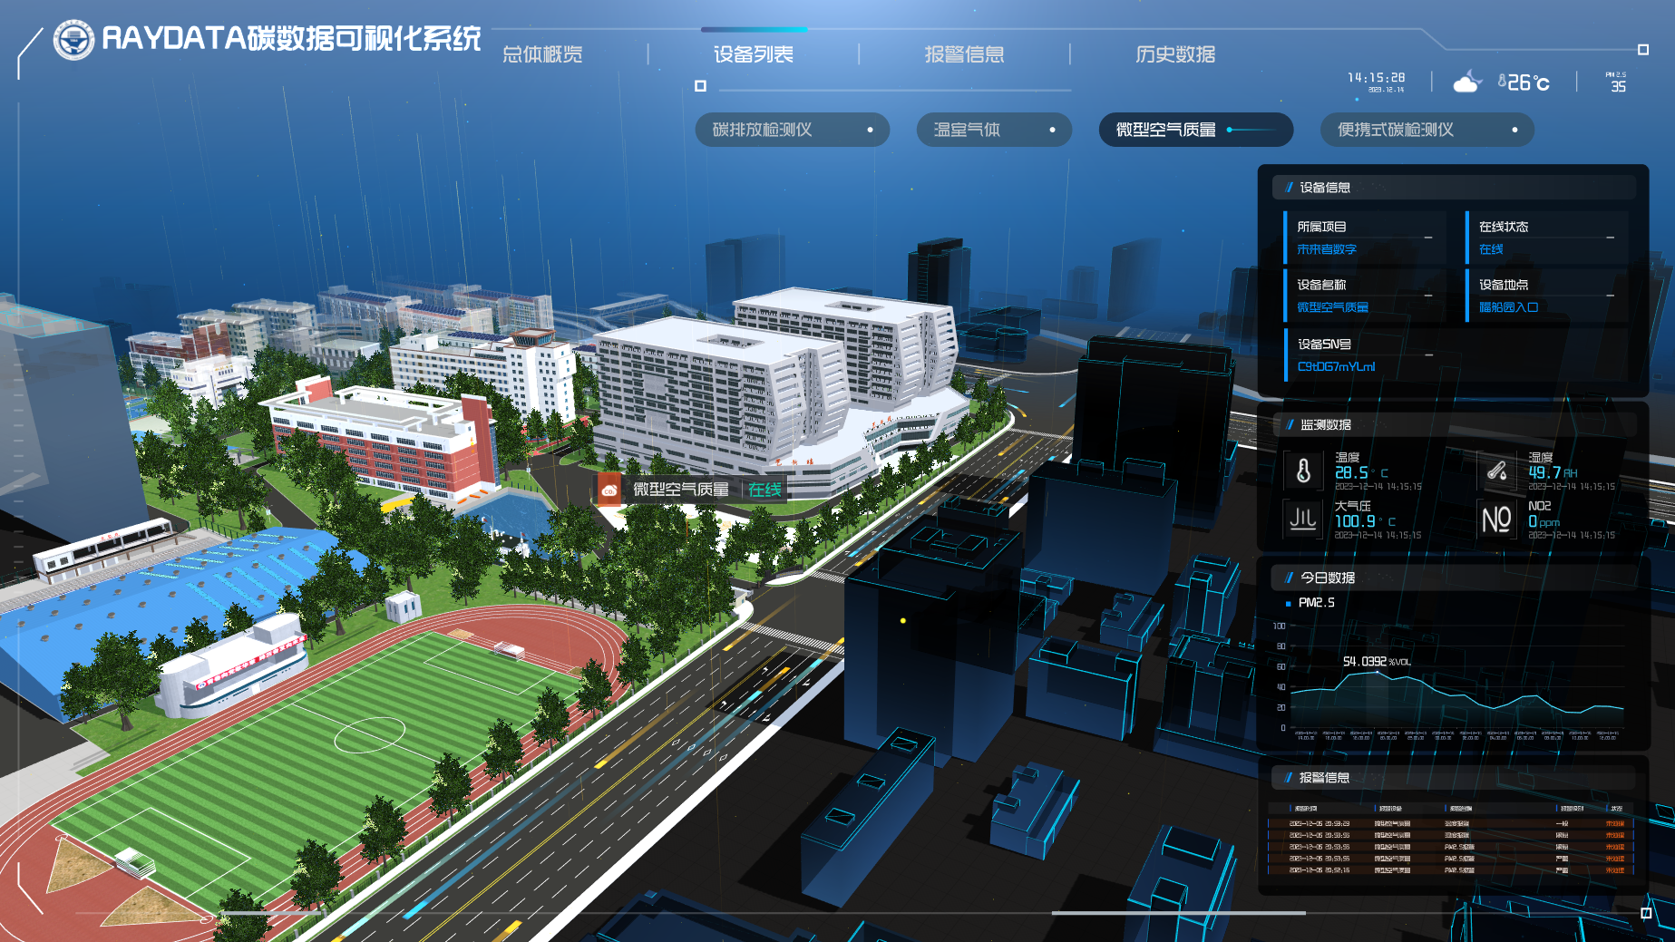Click 未处理 status in first alarm row
This screenshot has height=942, width=1675.
[x=1614, y=824]
